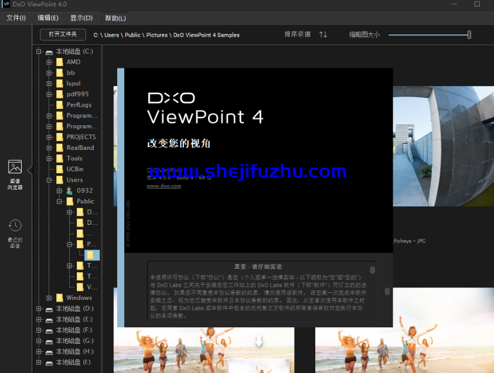Expand the Ispol folder node
The height and width of the screenshot is (373, 494).
pos(49,83)
